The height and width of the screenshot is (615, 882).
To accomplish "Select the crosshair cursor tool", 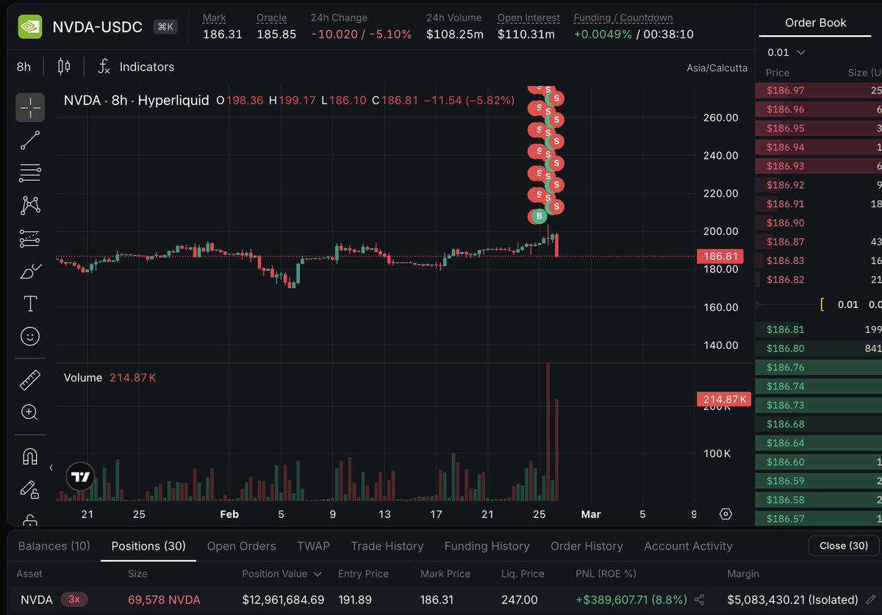I will (30, 107).
